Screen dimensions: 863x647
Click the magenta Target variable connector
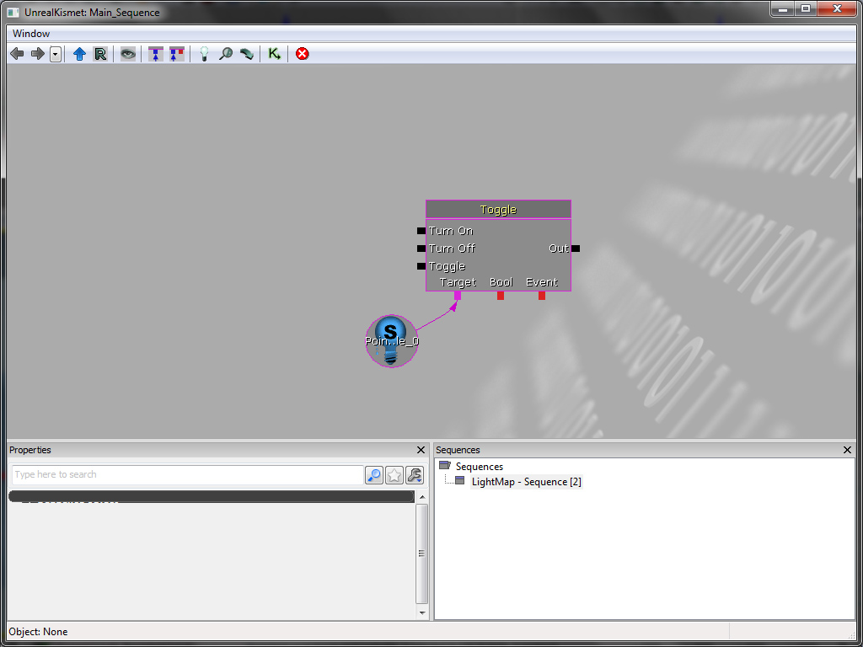point(458,296)
